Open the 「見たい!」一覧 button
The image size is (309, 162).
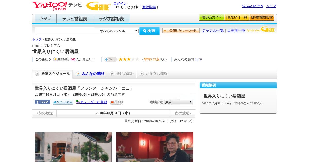(236, 17)
